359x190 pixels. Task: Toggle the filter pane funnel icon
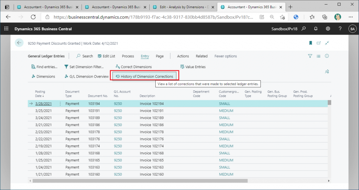[310, 56]
